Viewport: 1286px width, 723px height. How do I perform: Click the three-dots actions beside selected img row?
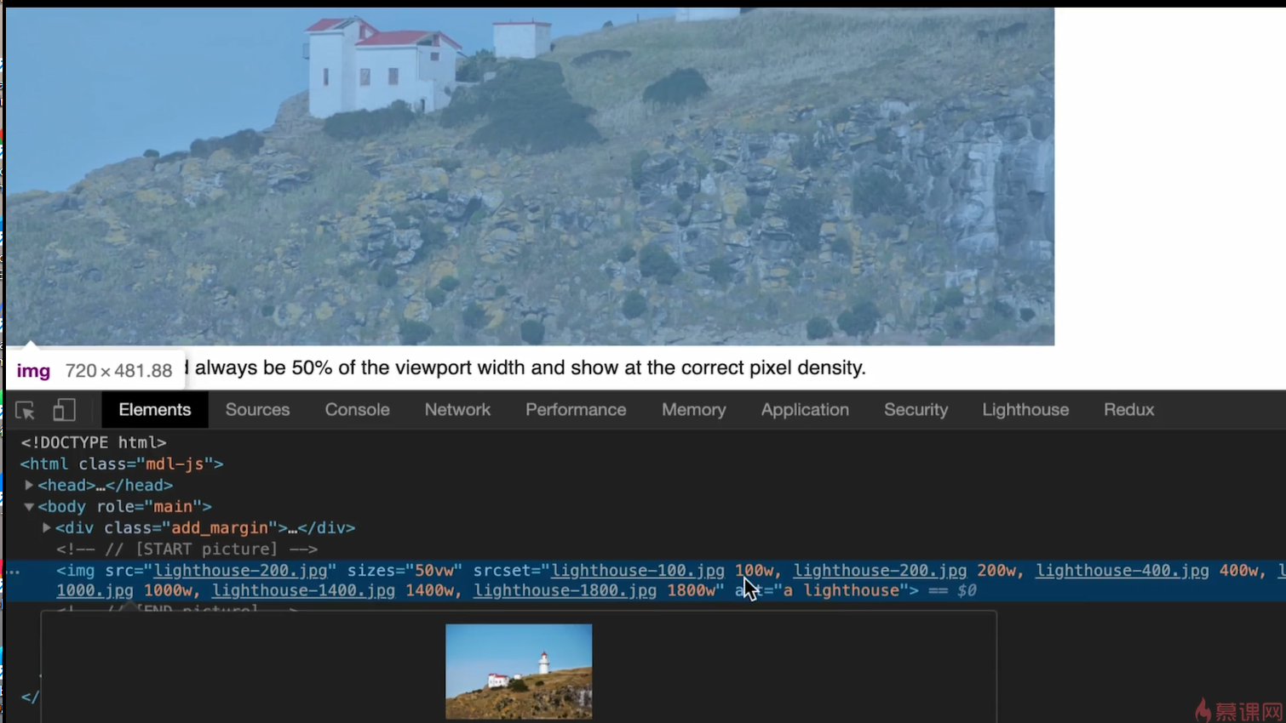(13, 572)
